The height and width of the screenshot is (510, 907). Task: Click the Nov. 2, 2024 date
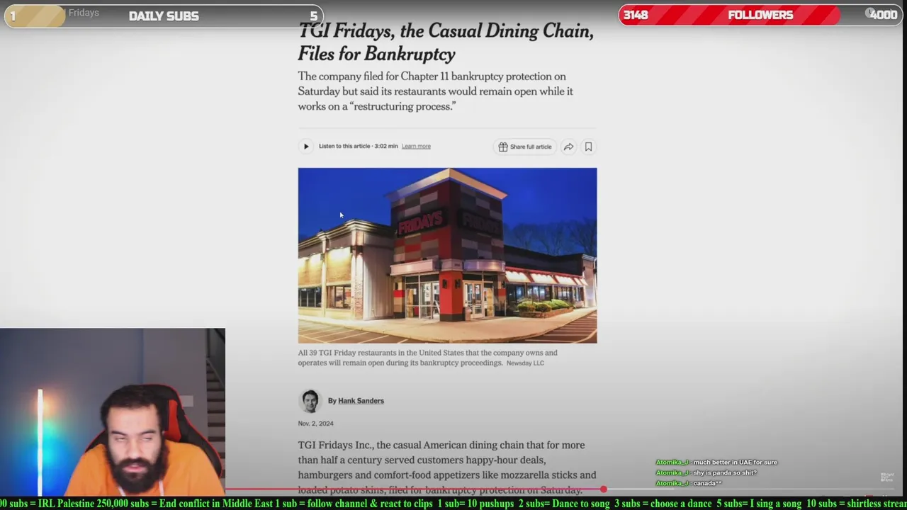click(315, 424)
